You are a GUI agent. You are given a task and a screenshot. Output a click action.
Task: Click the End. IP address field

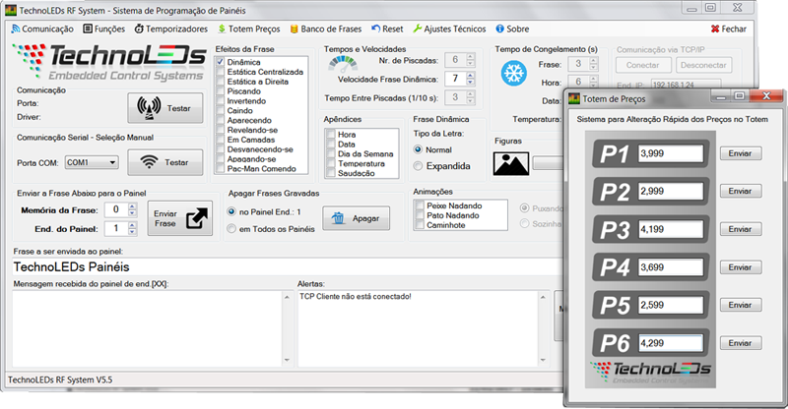coord(686,85)
